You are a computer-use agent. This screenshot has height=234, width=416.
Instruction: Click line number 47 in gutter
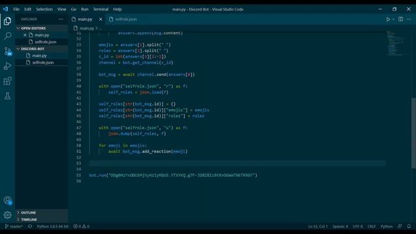(x=79, y=127)
